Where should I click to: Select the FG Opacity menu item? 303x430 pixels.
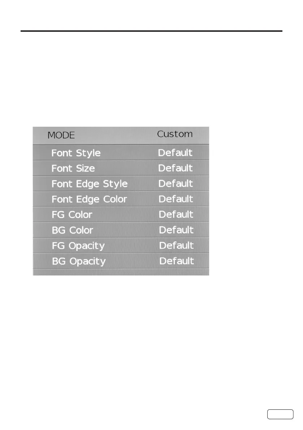pos(78,246)
